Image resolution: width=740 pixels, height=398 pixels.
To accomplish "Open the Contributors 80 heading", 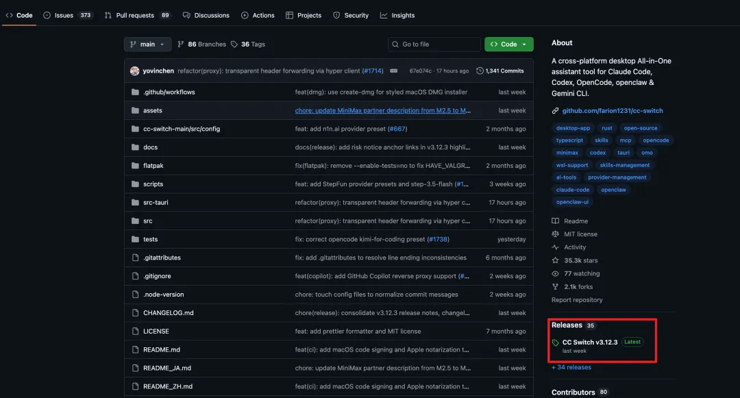I will 580,393.
